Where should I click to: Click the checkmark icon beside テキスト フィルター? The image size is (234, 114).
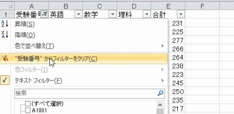click(x=5, y=80)
